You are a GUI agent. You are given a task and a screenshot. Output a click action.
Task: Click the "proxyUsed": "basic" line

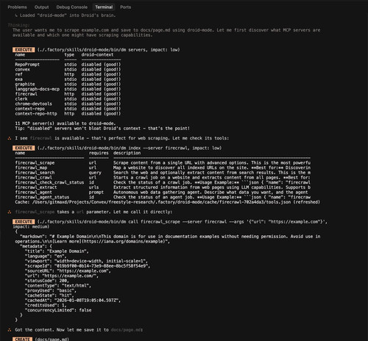pos(51,290)
